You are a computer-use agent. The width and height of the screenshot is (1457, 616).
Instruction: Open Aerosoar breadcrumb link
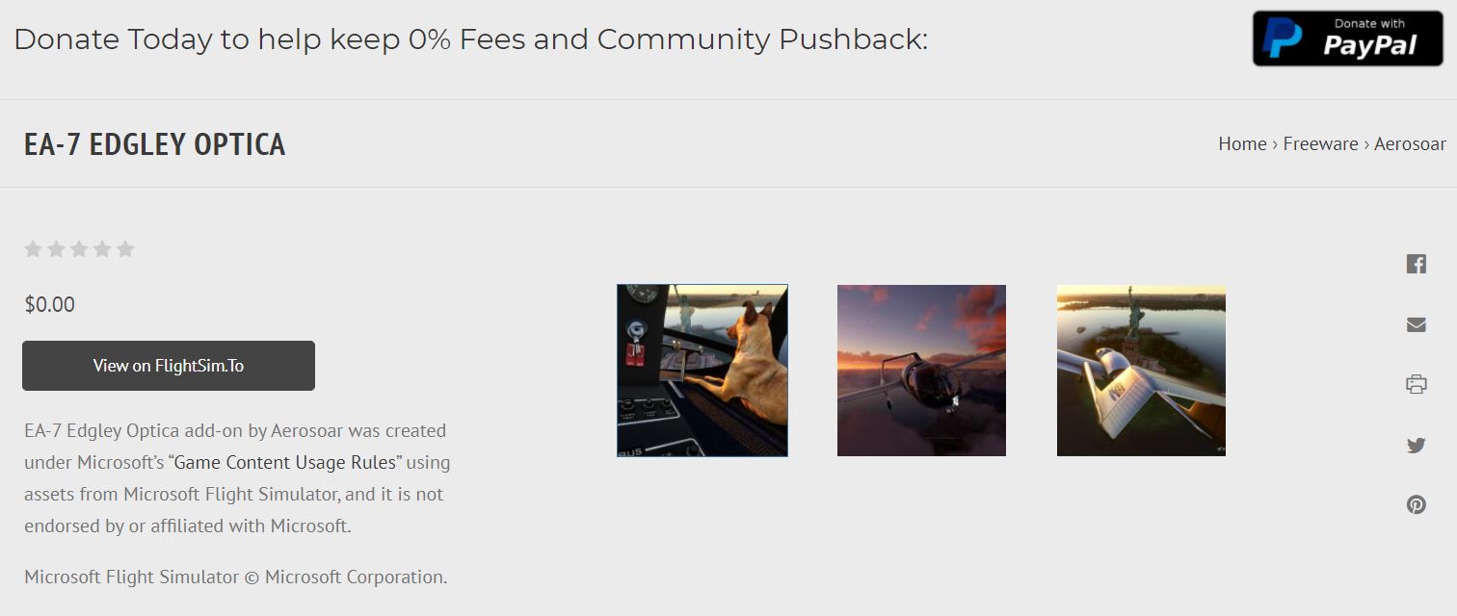point(1410,143)
